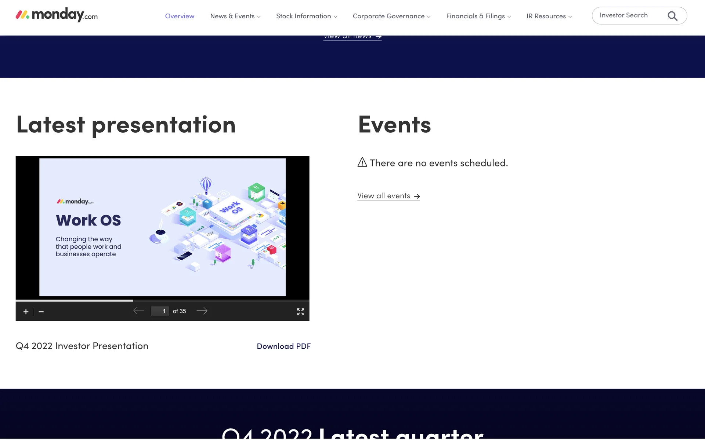Open Financials & Filings menu
This screenshot has width=705, height=440.
(478, 16)
